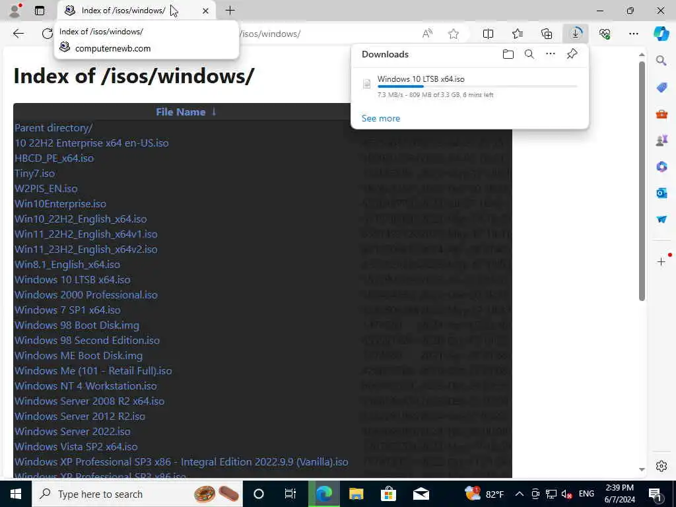Open the weather 82°F widget
Image resolution: width=676 pixels, height=507 pixels.
(485, 494)
